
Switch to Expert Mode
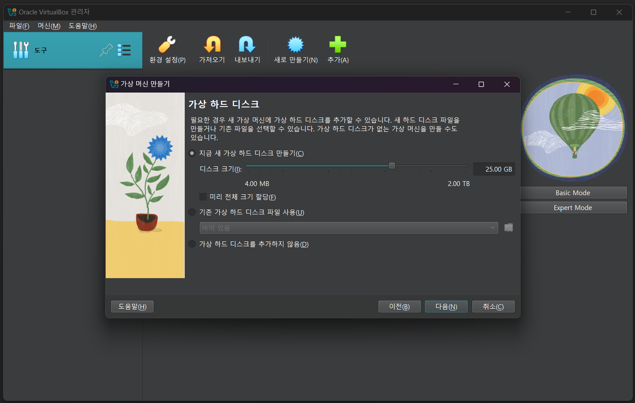[x=573, y=208]
